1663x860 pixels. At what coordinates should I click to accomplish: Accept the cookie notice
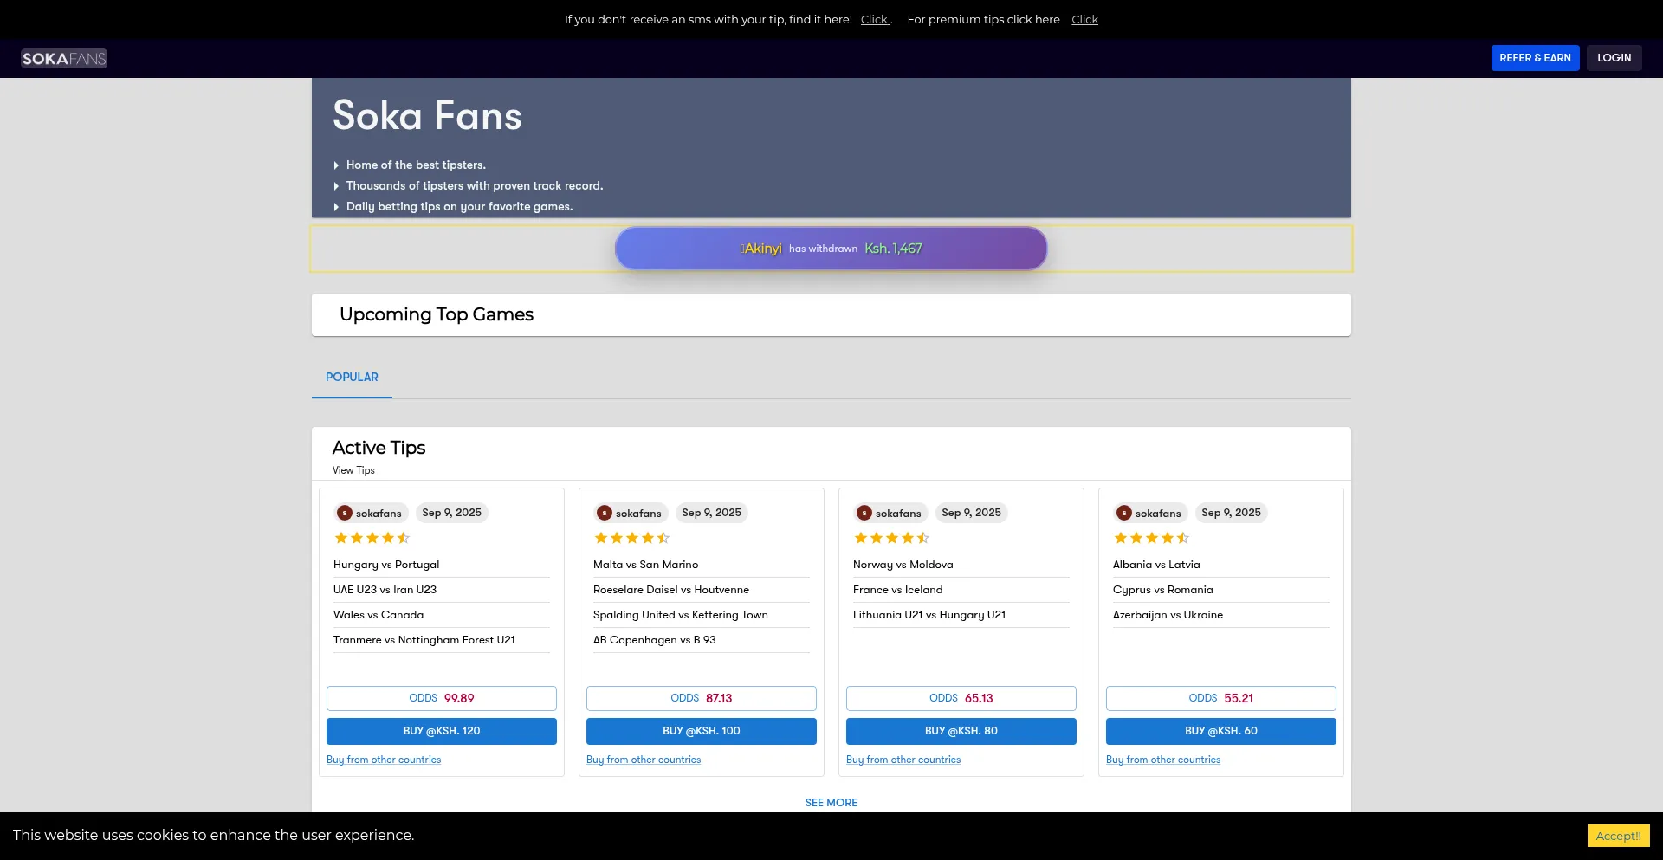1618,836
